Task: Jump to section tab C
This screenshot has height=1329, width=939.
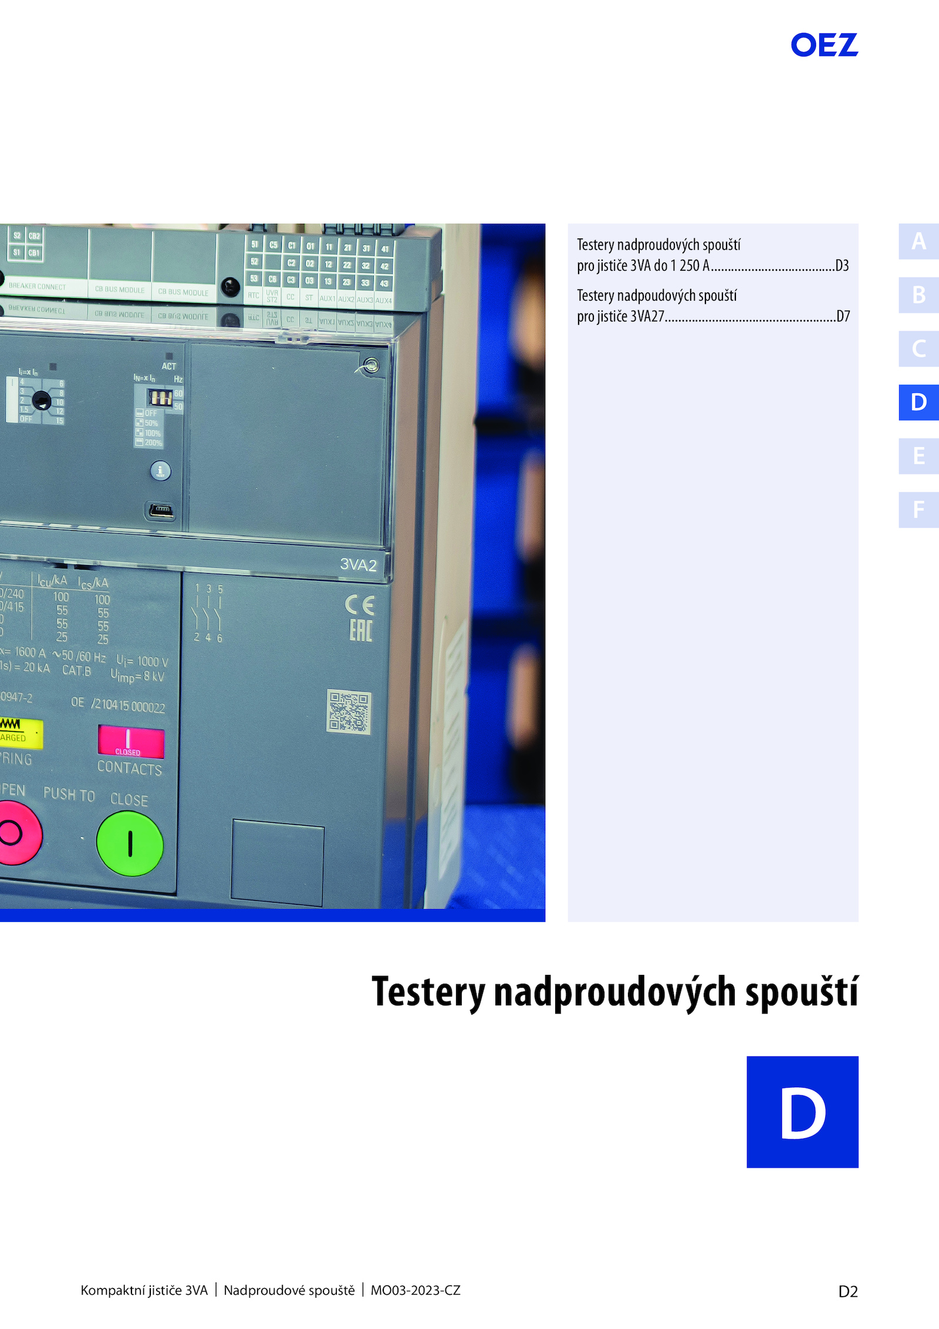Action: point(918,349)
